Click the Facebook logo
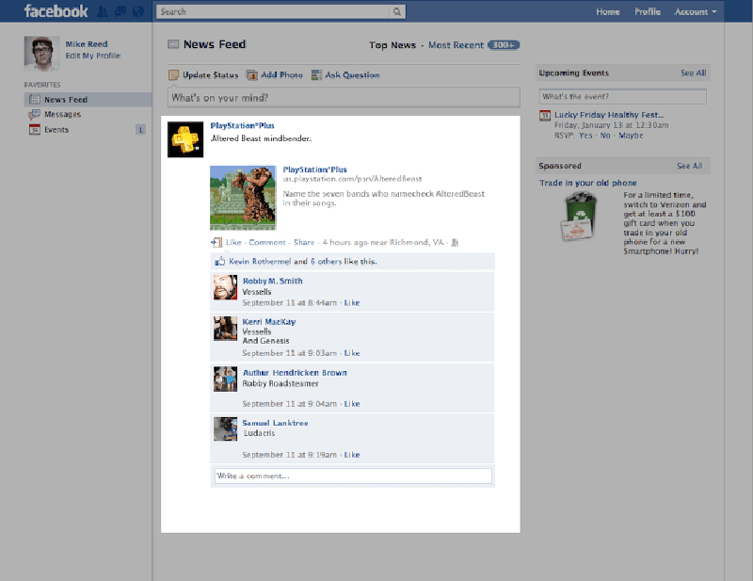 pos(56,11)
